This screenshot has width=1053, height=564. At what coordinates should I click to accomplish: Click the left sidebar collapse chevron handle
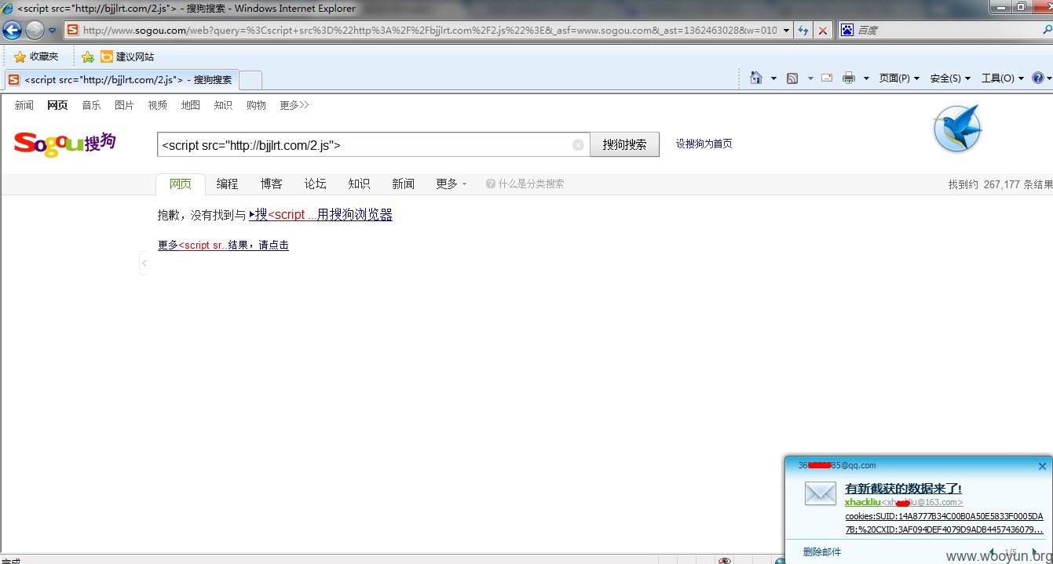pos(144,264)
